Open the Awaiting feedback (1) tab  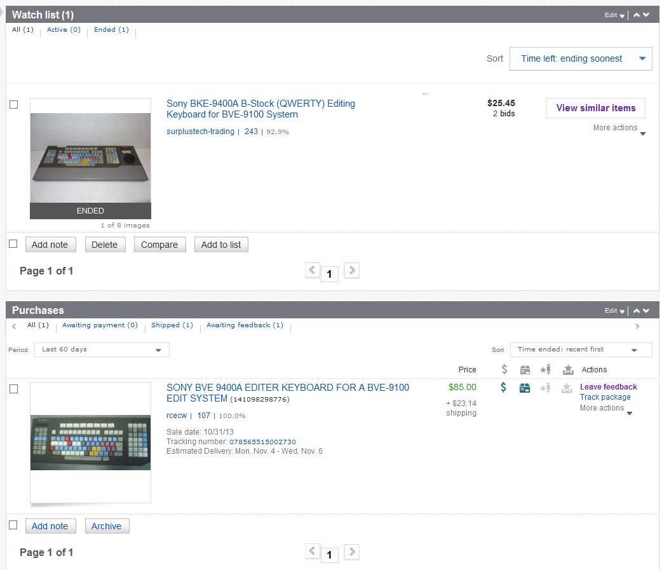[x=245, y=325]
